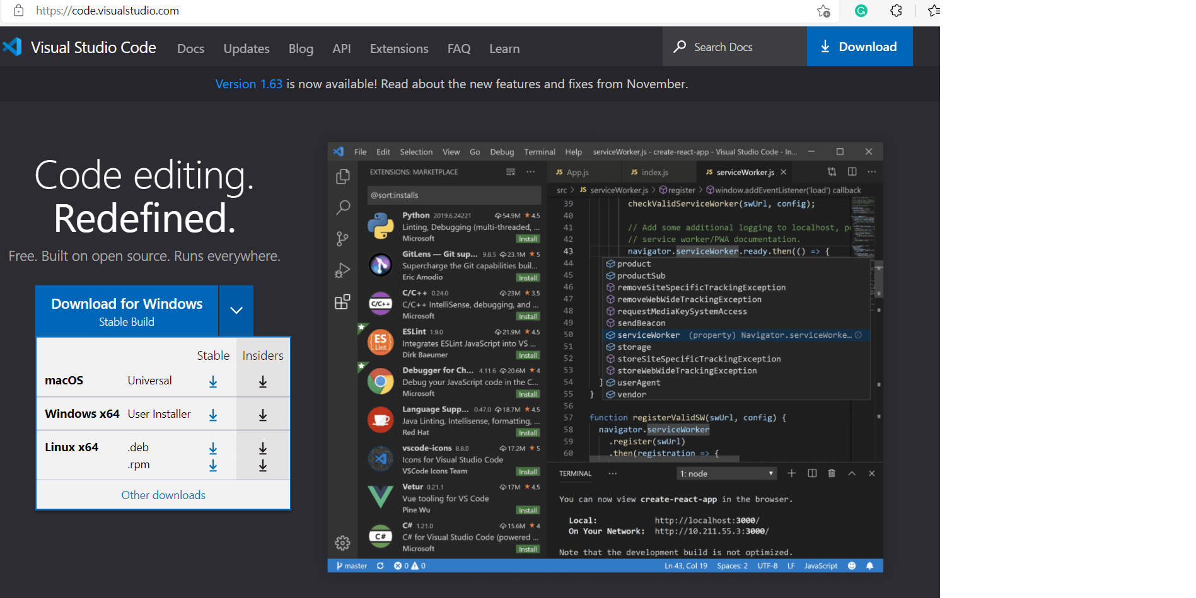Viewport: 1196px width, 598px height.
Task: Download Windows x64 Insiders build arrow
Action: 263,415
